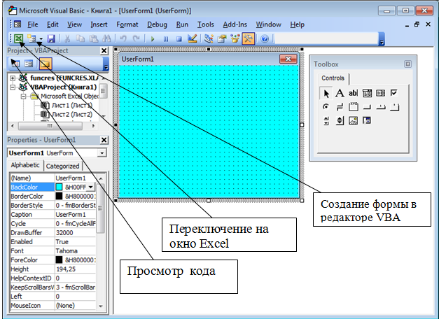Click the View Code icon in Project panel
Screen dimensions: 439x319
[15, 64]
